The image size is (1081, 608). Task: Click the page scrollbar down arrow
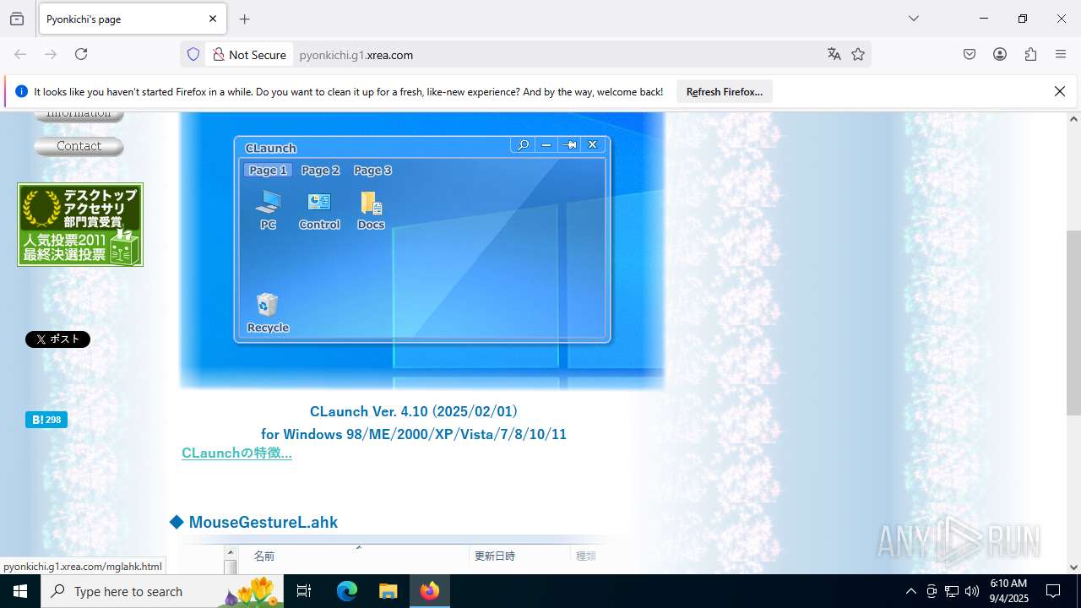(1073, 567)
